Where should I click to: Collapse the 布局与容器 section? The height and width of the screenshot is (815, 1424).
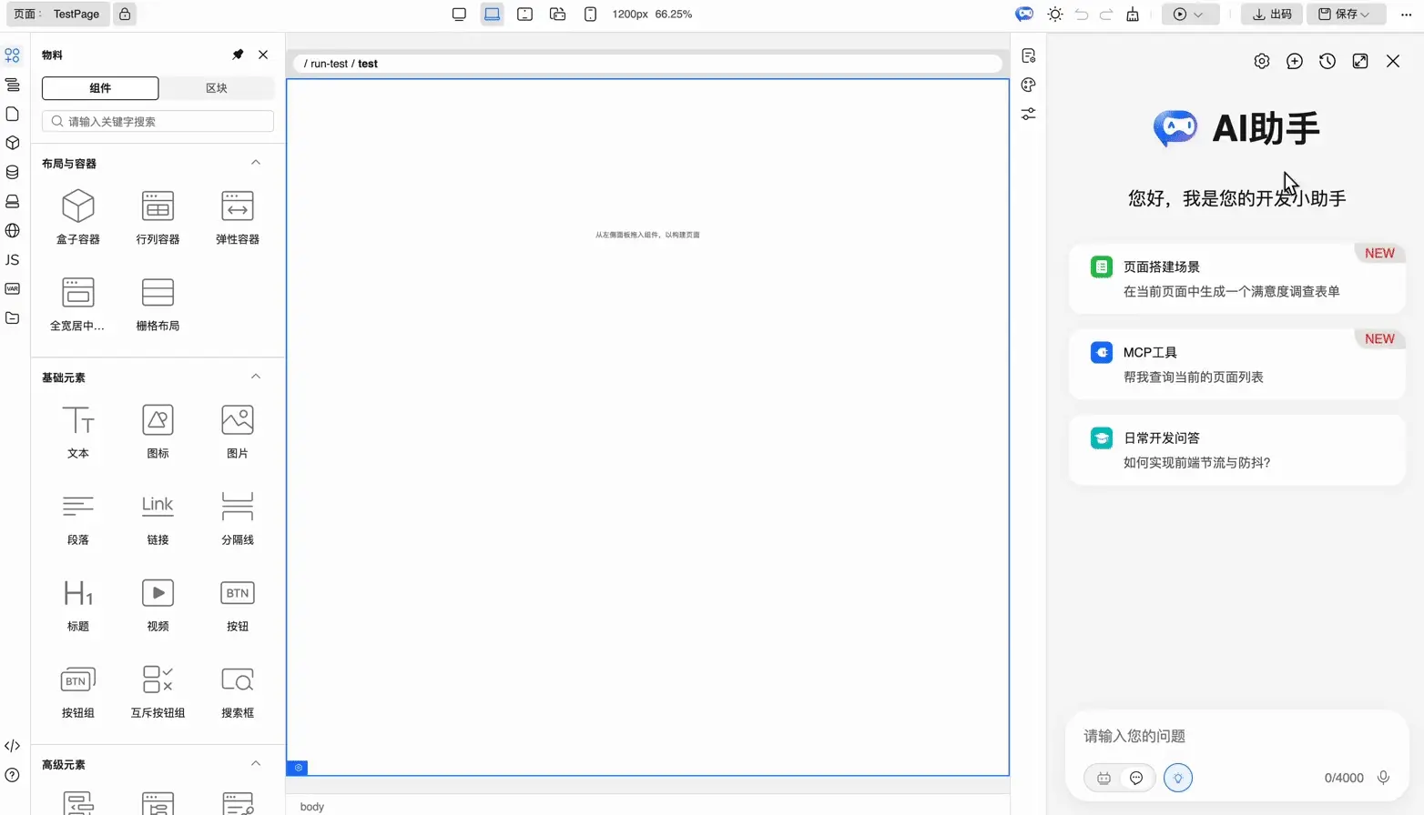[256, 163]
